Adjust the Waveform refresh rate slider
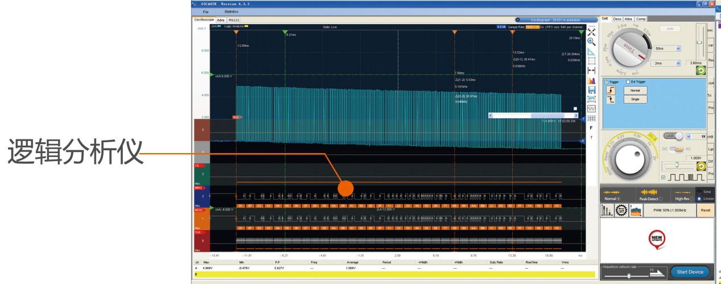721x284 pixels. (x=628, y=275)
